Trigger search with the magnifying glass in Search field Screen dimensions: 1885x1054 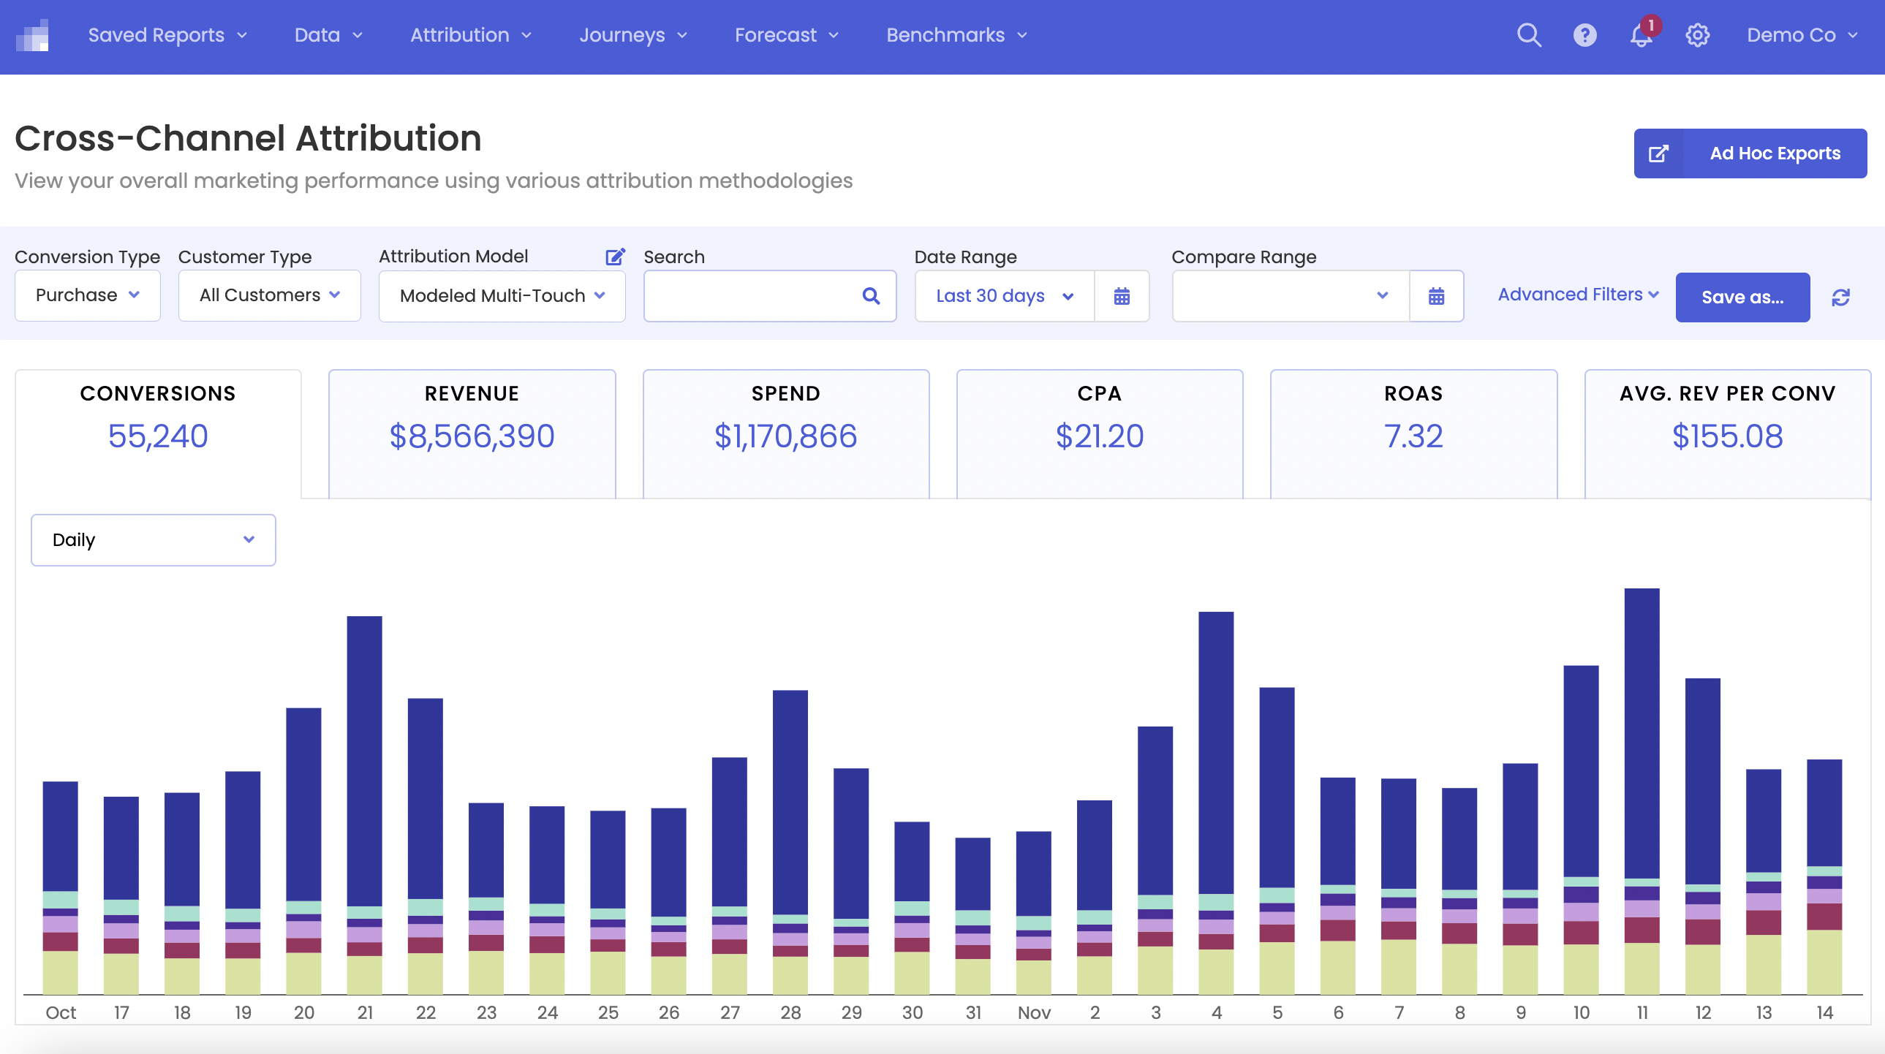pos(871,296)
